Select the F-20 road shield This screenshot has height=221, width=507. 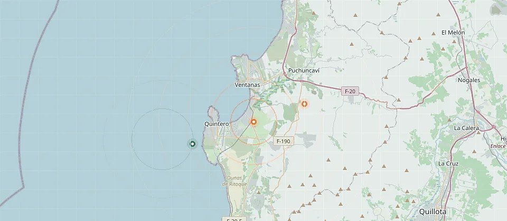point(350,91)
